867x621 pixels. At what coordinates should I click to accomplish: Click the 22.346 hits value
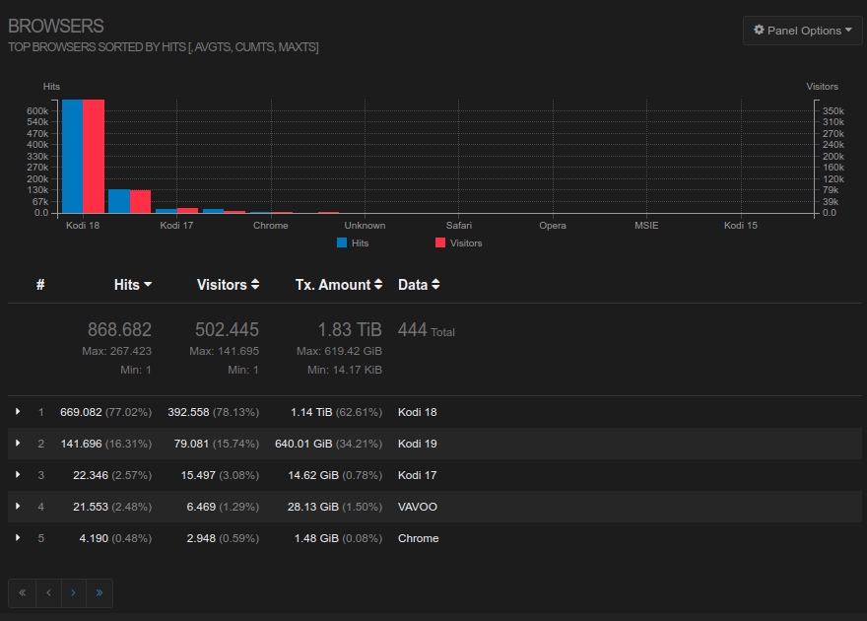(x=91, y=475)
